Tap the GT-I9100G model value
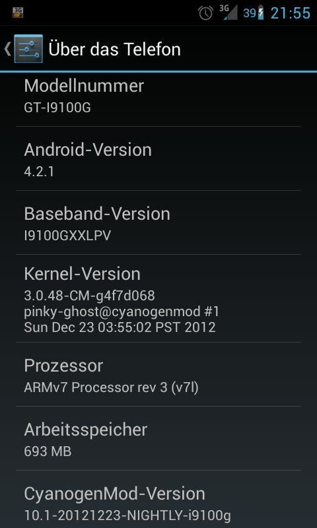Image resolution: width=317 pixels, height=528 pixels. [x=57, y=108]
